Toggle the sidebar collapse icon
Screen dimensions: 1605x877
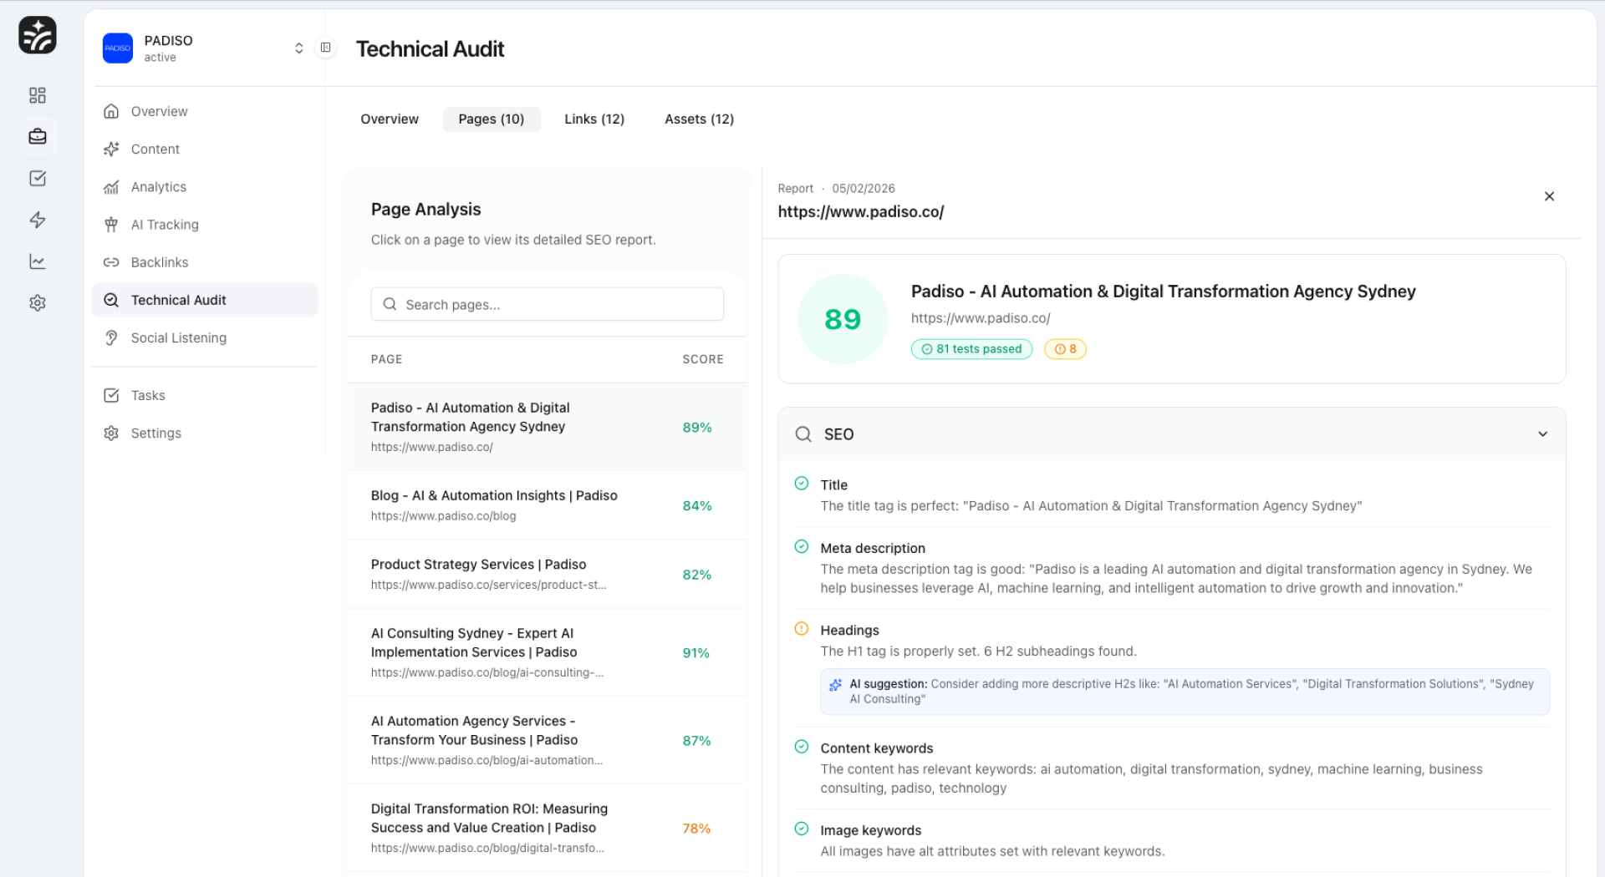pos(326,48)
